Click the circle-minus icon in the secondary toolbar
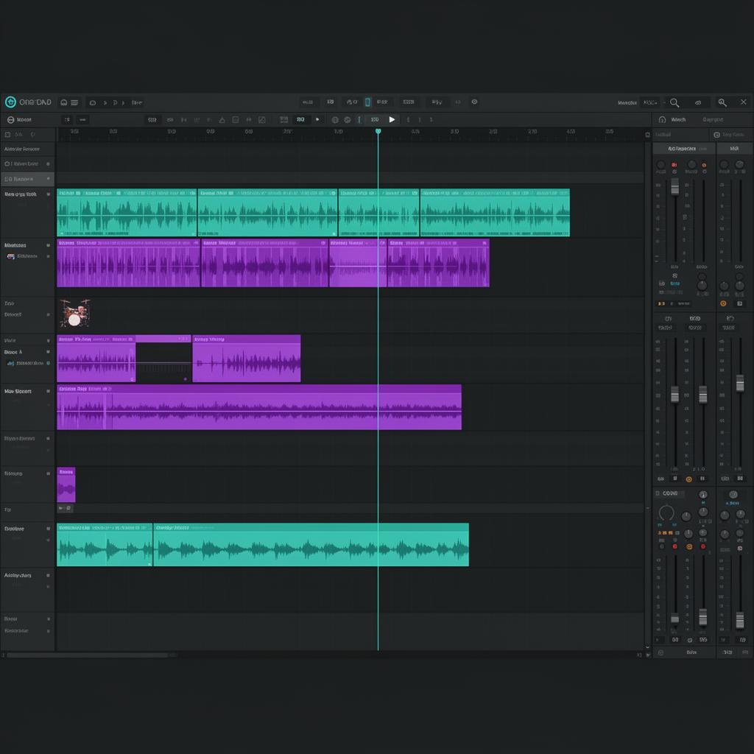Screen dimensions: 754x754 (x=10, y=119)
